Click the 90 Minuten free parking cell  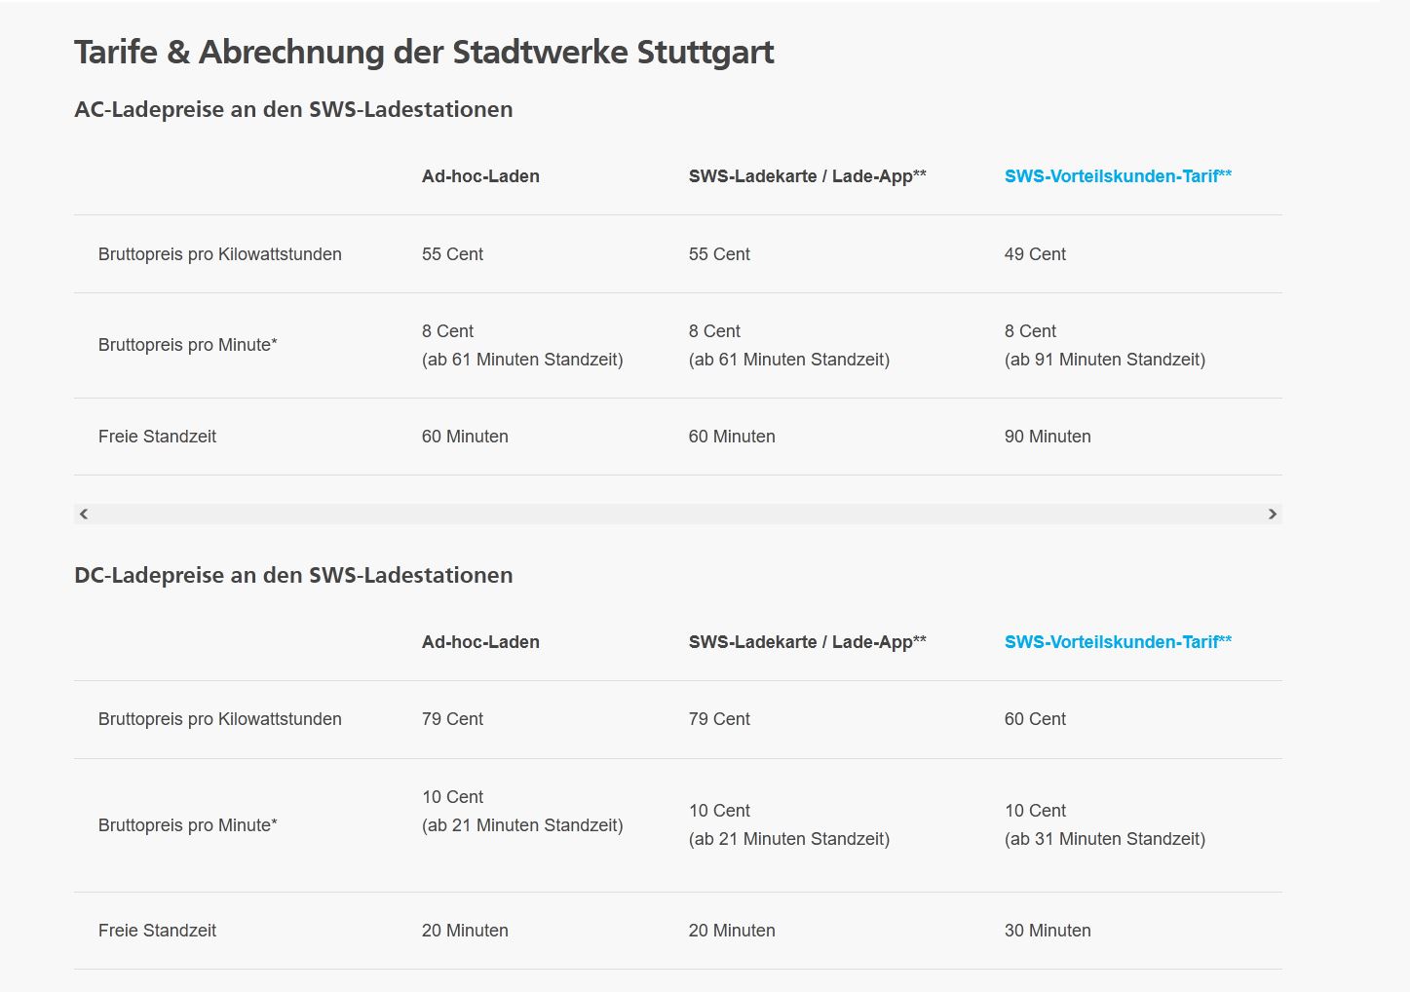[1048, 437]
